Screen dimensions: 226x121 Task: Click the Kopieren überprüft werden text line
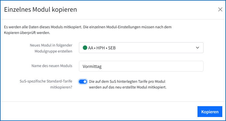tap(27, 33)
